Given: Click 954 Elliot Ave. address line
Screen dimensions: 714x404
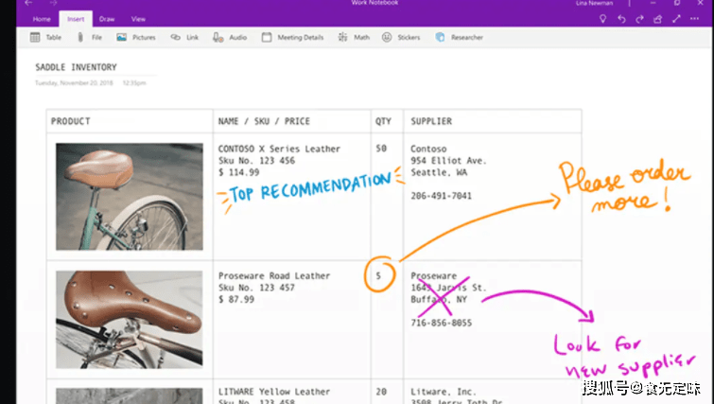Looking at the screenshot, I should click(448, 161).
